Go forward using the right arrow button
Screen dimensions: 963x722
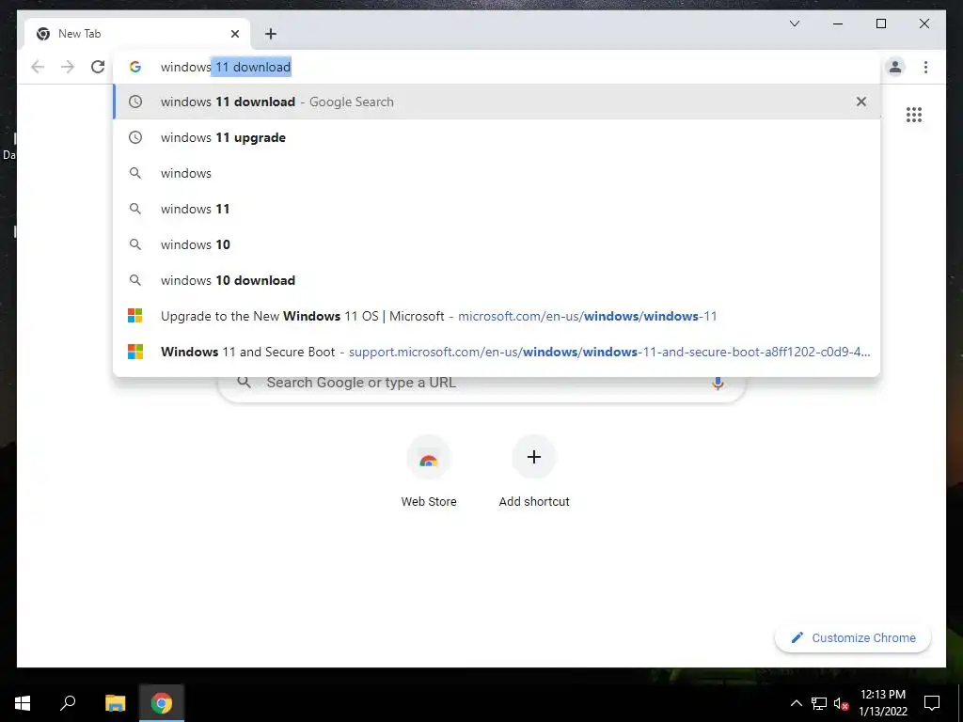coord(68,67)
